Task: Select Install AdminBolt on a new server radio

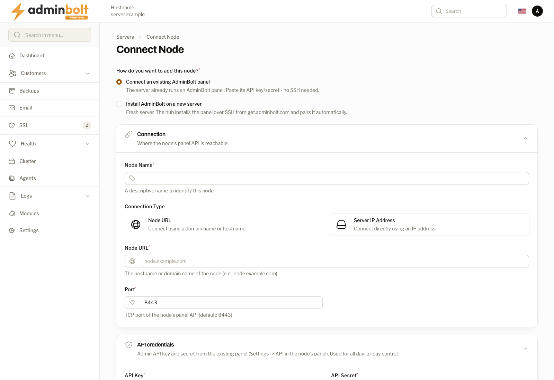Action: (119, 104)
